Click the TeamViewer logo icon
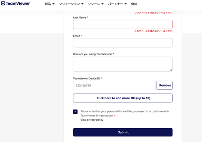202x142 pixels. tap(3, 3)
